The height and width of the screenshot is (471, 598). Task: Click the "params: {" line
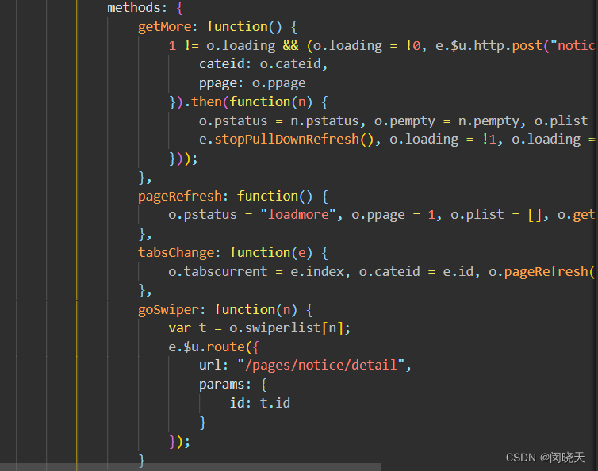point(232,384)
